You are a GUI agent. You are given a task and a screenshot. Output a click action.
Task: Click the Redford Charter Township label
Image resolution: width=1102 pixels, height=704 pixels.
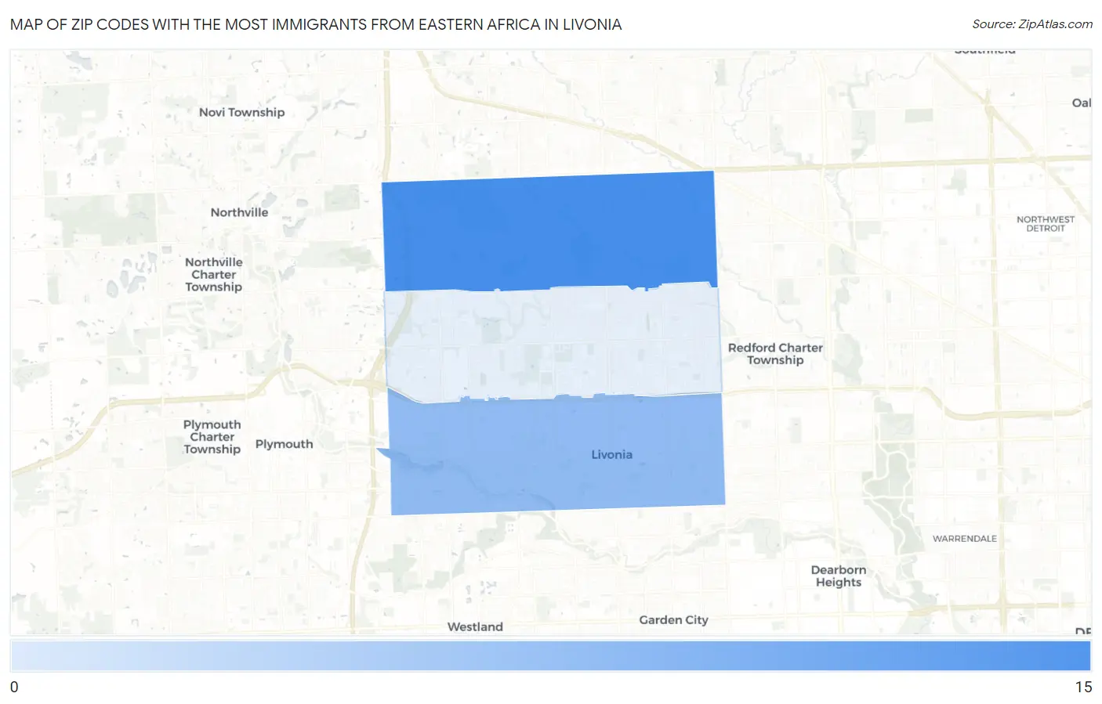point(775,354)
